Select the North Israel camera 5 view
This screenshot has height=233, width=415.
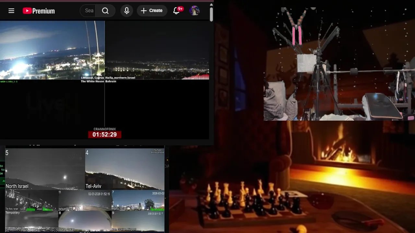(45, 169)
